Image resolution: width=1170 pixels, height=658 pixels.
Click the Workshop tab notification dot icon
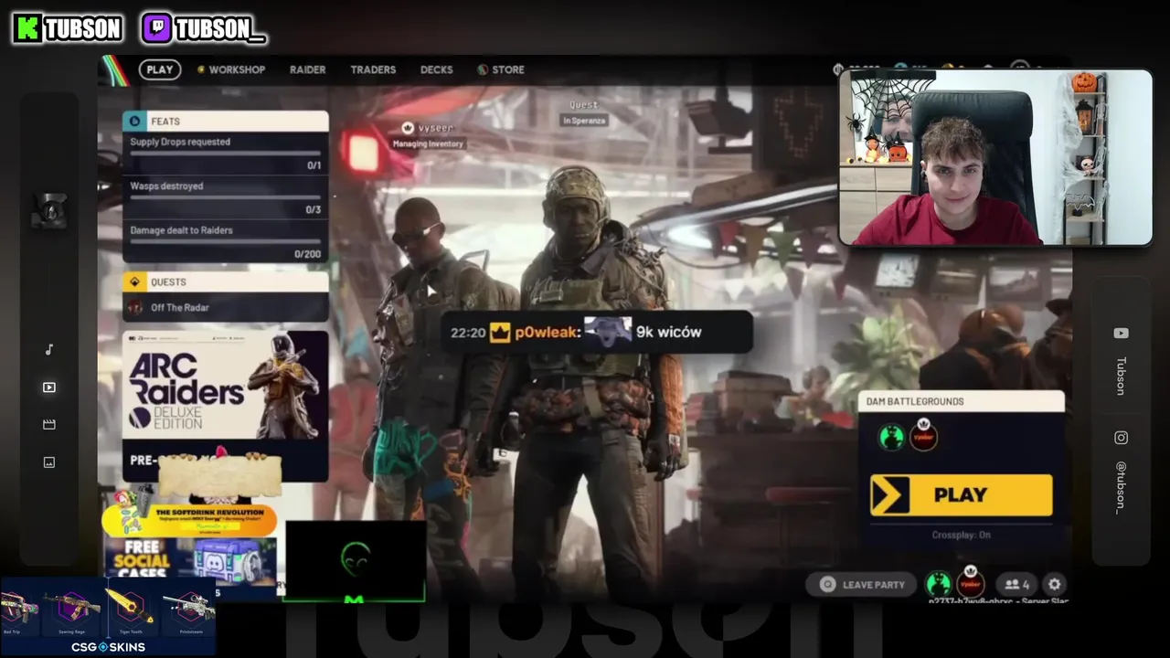(x=201, y=69)
